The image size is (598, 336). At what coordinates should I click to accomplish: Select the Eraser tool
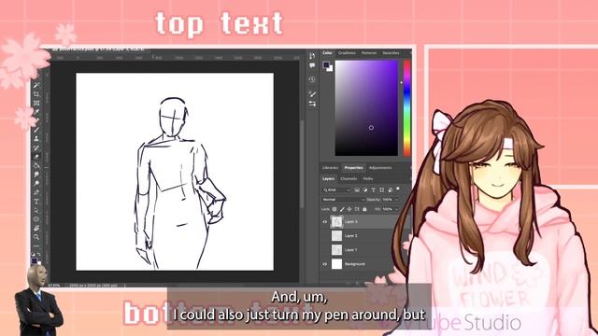36,156
